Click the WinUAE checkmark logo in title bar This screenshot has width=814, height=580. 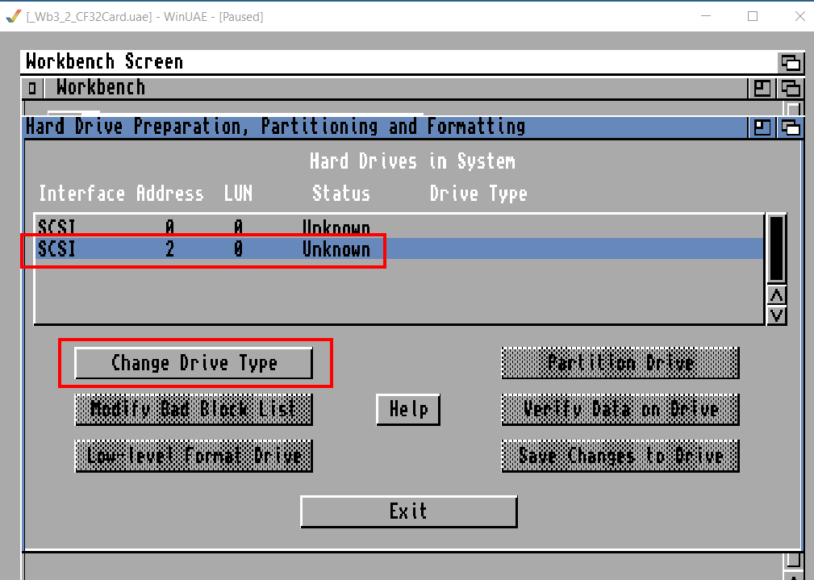[13, 15]
